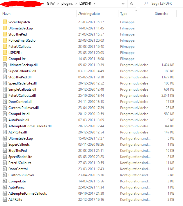Sort by the Navn column header
Screen dimensions: 183x206
pos(6,14)
